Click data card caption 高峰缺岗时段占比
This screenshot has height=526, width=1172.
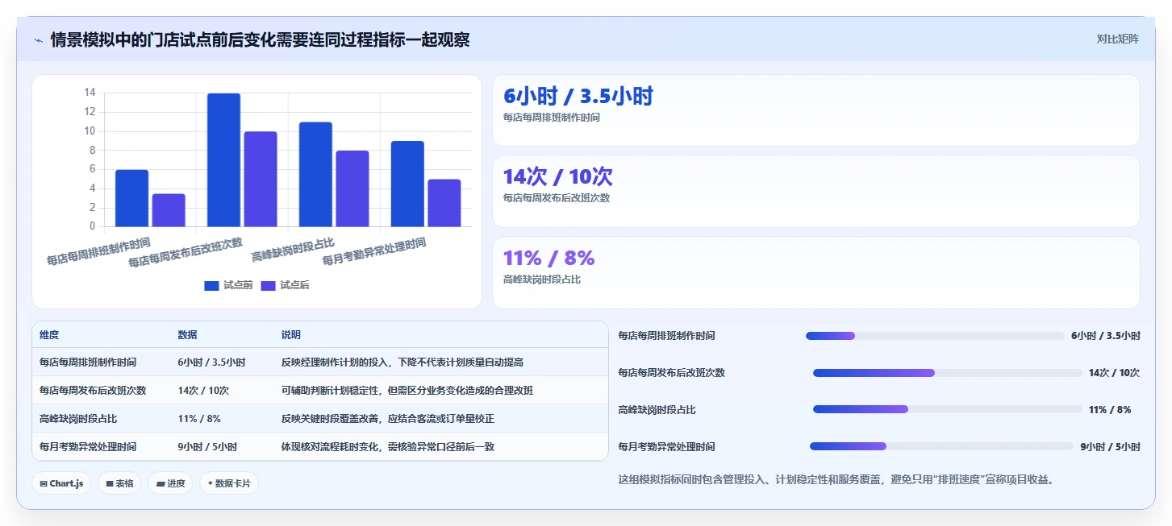pyautogui.click(x=541, y=280)
